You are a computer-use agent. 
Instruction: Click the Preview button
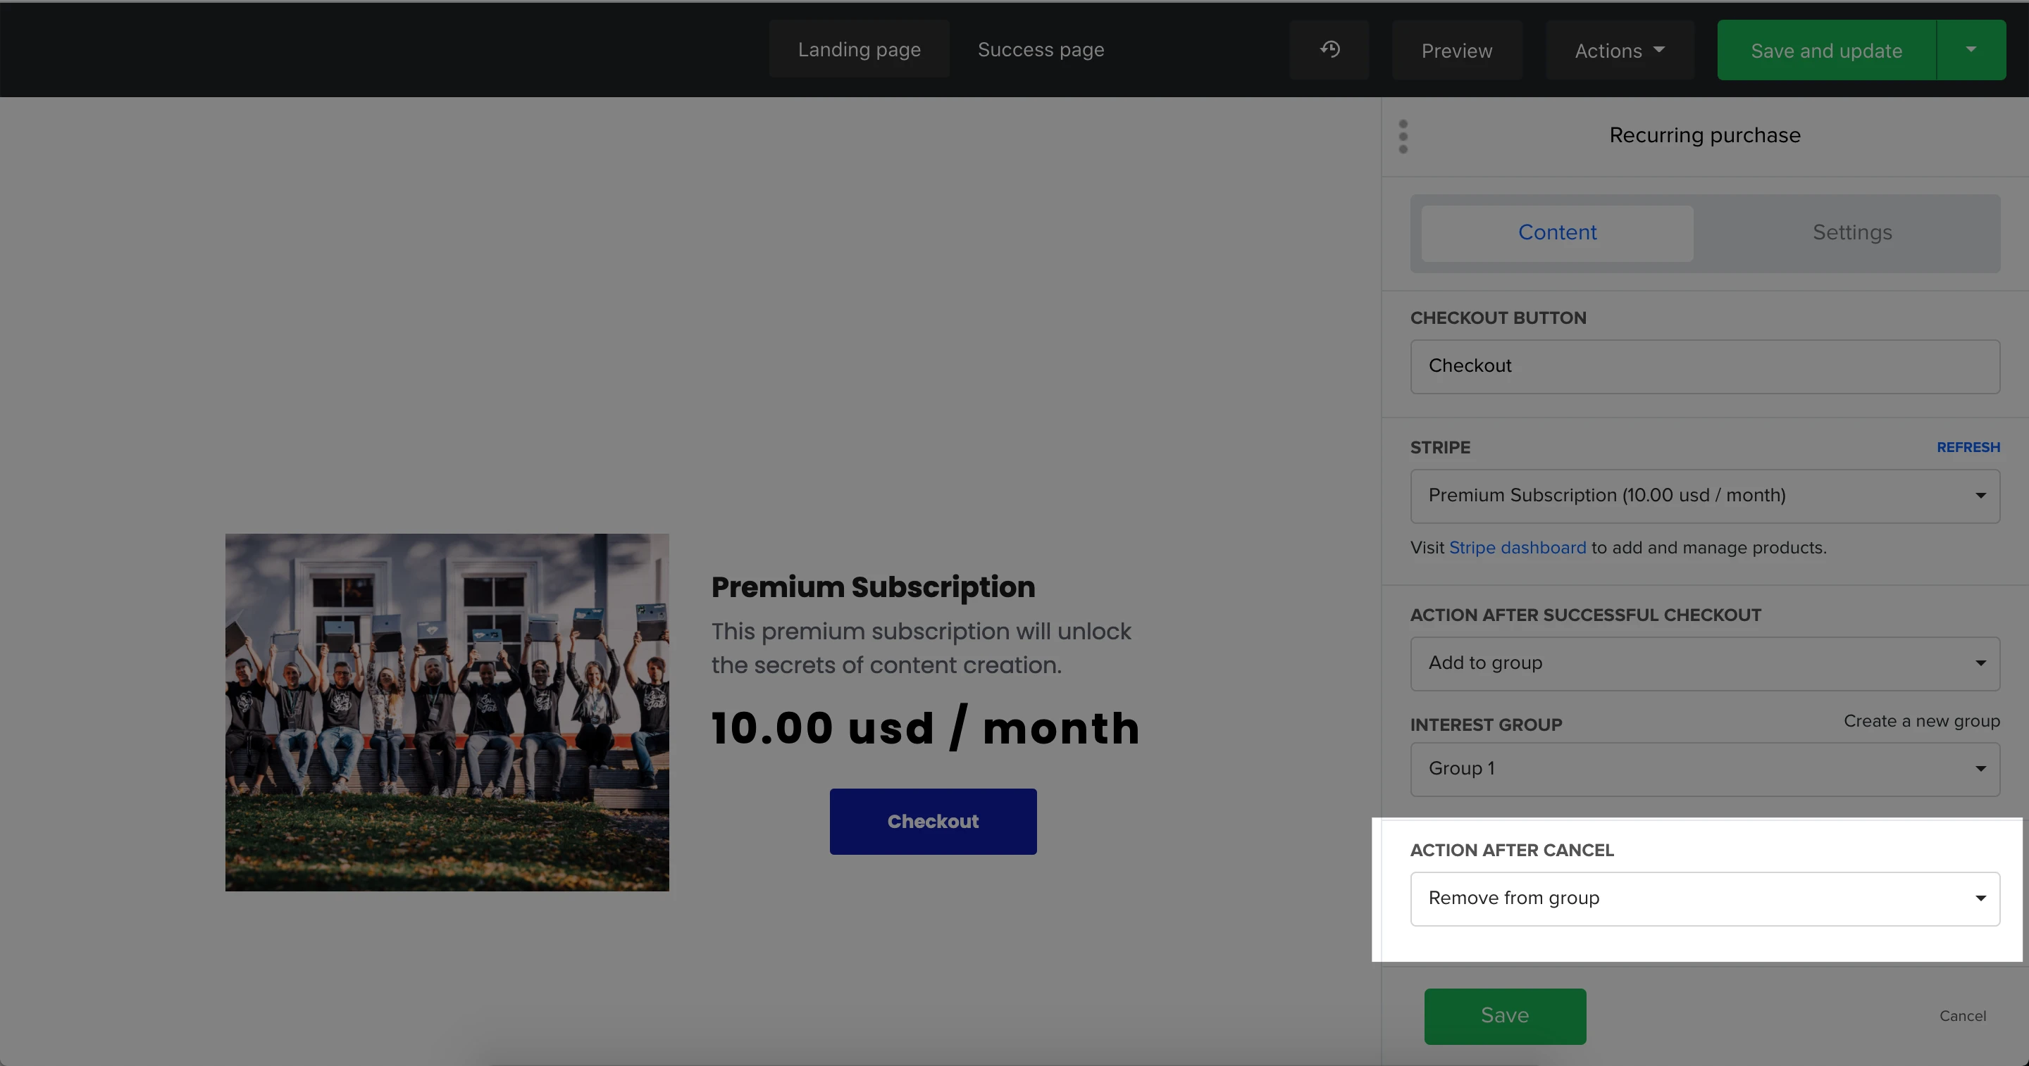coord(1456,51)
